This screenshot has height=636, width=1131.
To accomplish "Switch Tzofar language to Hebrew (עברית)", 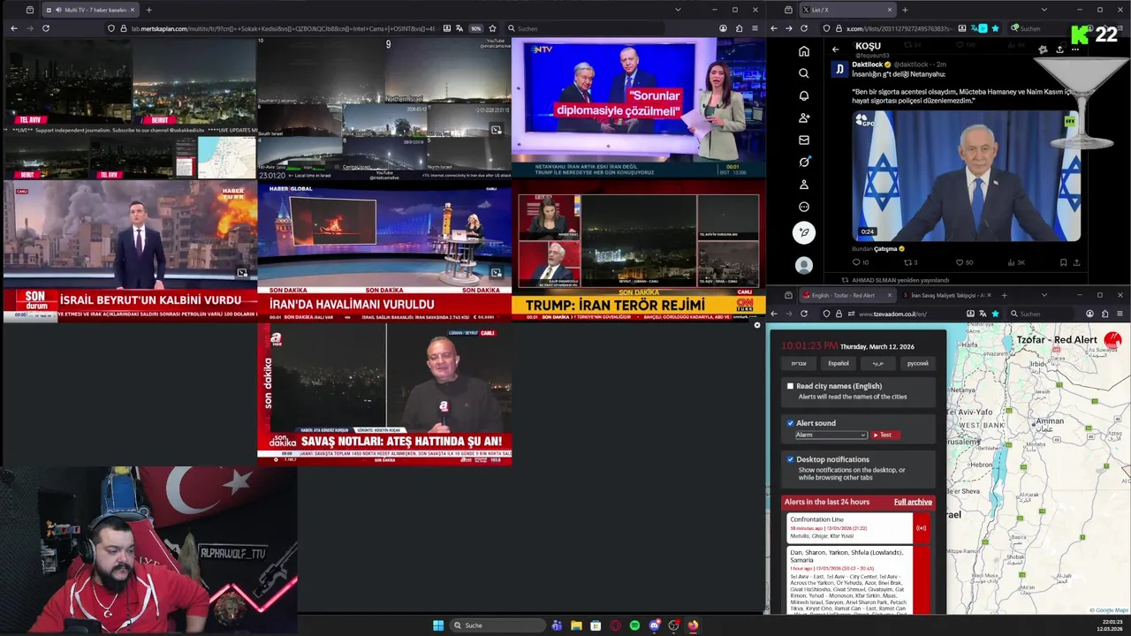I will [798, 363].
